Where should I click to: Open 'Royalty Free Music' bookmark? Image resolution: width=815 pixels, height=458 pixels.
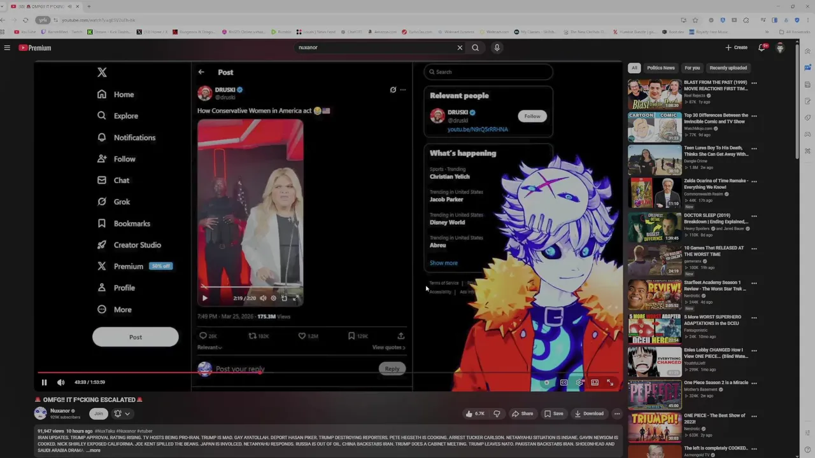(710, 32)
